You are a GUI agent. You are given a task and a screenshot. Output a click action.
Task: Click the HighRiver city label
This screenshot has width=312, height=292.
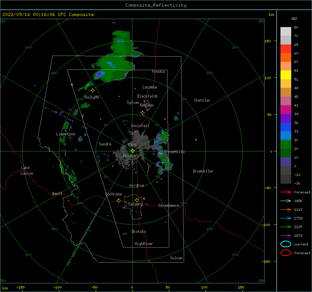(144, 244)
